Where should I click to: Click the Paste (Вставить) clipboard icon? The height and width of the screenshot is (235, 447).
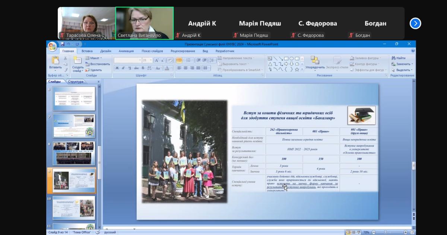55,61
